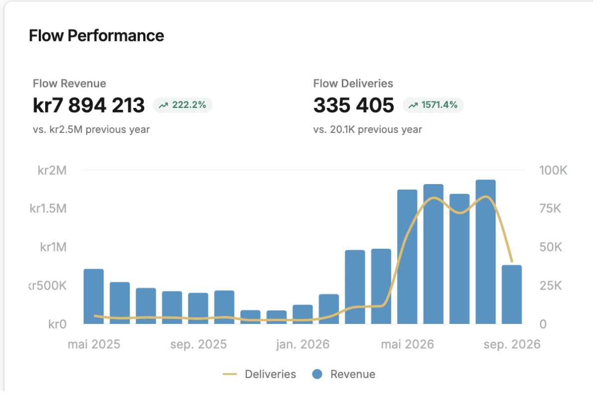Click the "vs. kr2.5M previous year" text
Viewport: 614px width, 408px height.
[x=92, y=130]
